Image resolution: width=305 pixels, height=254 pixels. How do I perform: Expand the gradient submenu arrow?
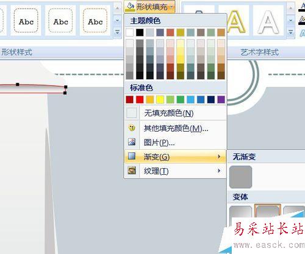(219, 156)
